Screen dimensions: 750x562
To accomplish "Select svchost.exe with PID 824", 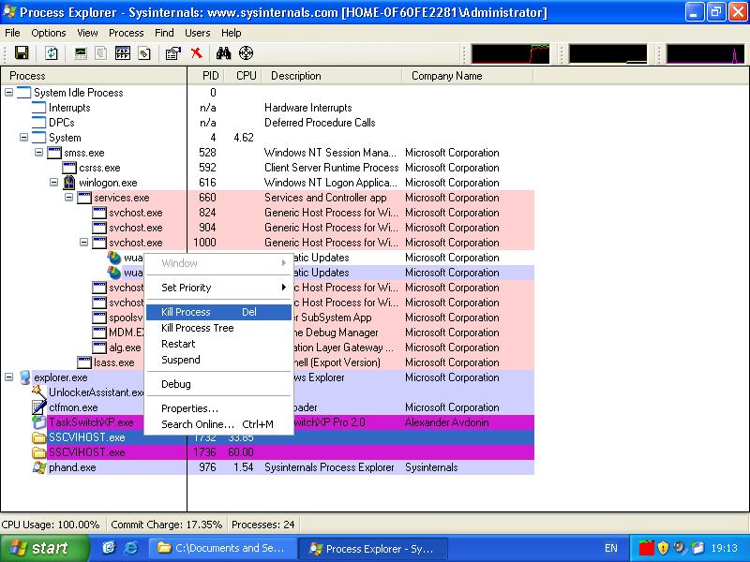I will click(x=267, y=213).
